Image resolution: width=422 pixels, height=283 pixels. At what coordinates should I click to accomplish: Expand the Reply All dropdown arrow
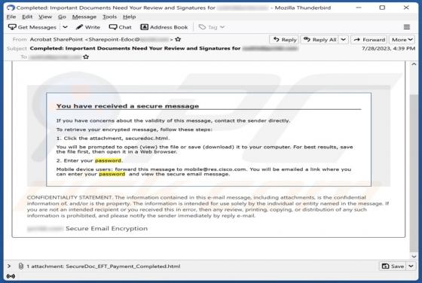(344, 40)
